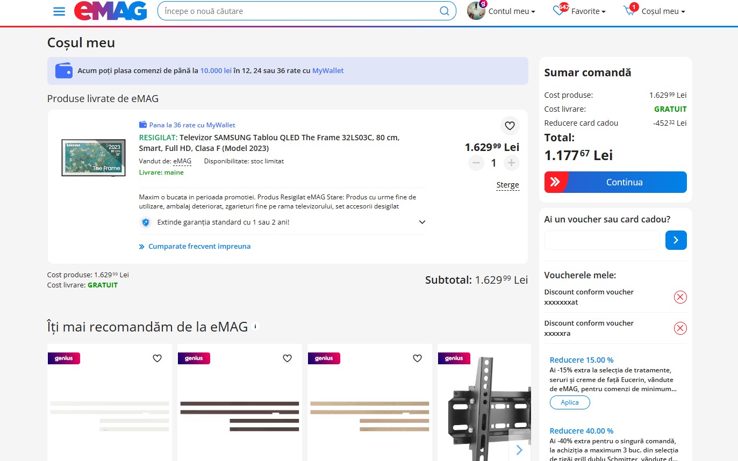Click the Continua checkout button
This screenshot has height=461, width=738.
(615, 182)
